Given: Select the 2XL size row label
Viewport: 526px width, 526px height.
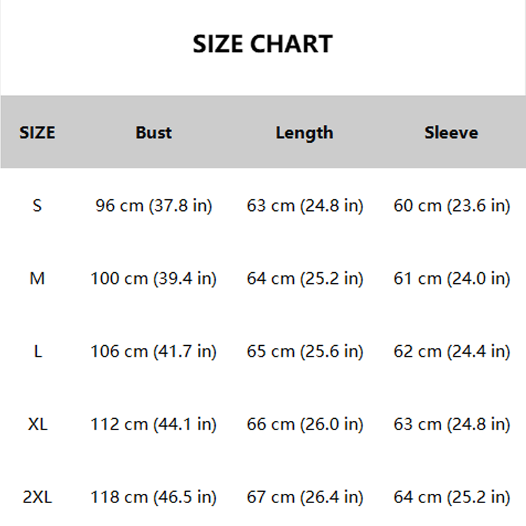Looking at the screenshot, I should pos(37,497).
